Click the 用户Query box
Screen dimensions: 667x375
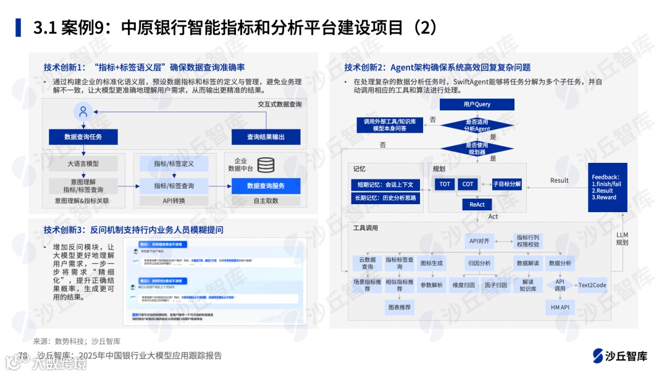(x=477, y=104)
